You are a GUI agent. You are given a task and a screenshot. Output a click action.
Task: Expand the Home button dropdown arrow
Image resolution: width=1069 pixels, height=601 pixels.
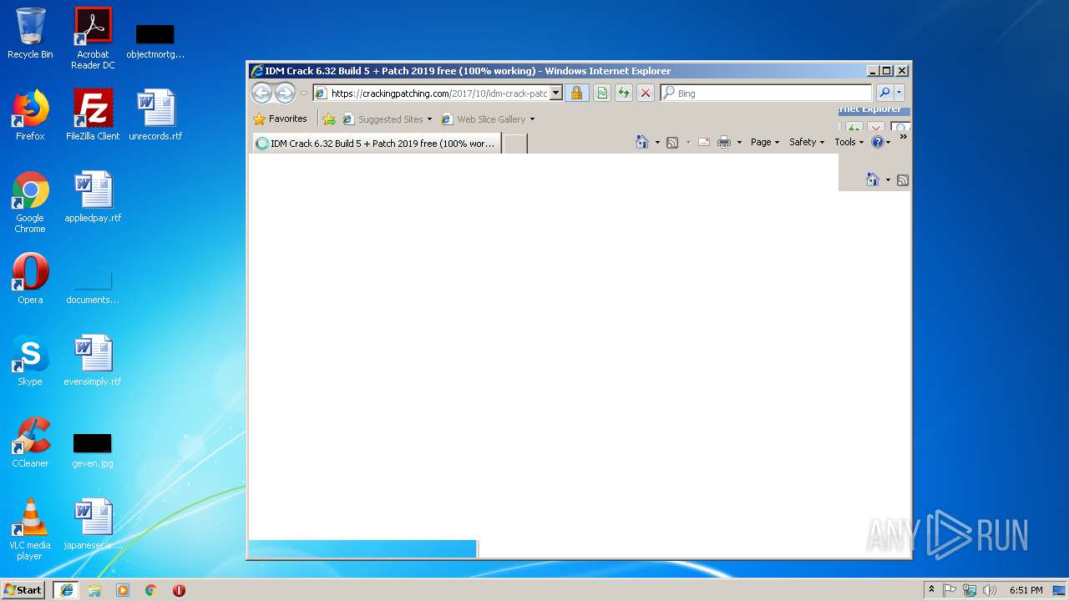pyautogui.click(x=657, y=142)
